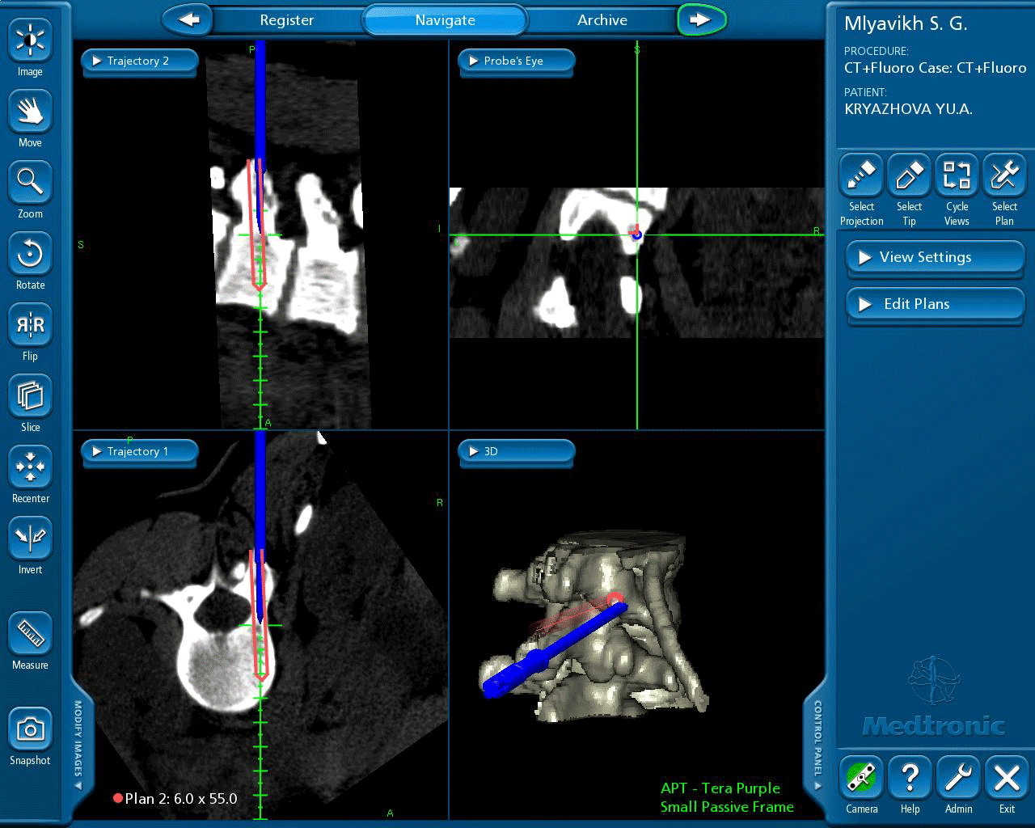The width and height of the screenshot is (1035, 828).
Task: Take a Snapshot with camera icon
Action: tap(30, 730)
